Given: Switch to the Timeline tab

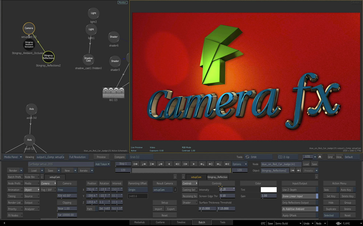Looking at the screenshot, I should pyautogui.click(x=181, y=222).
